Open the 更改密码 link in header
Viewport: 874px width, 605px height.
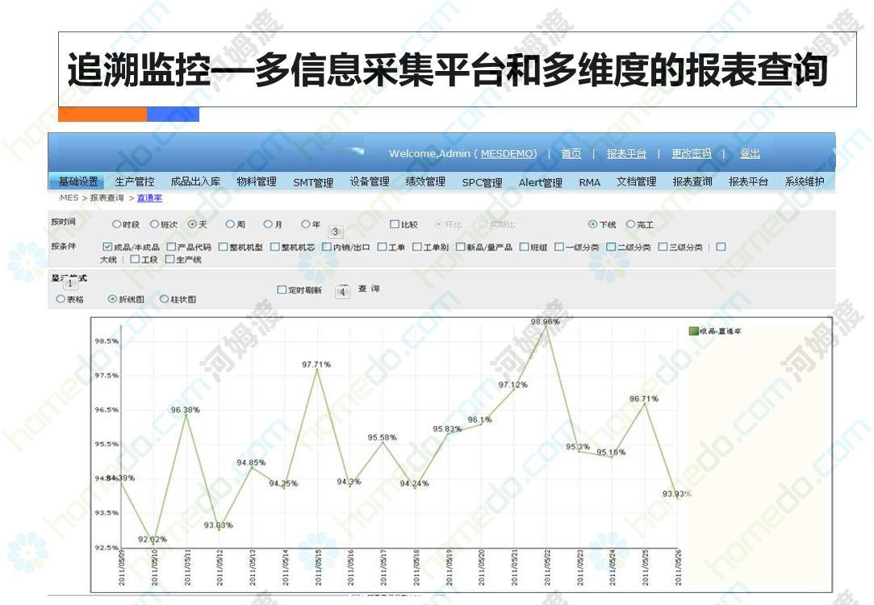click(x=692, y=154)
